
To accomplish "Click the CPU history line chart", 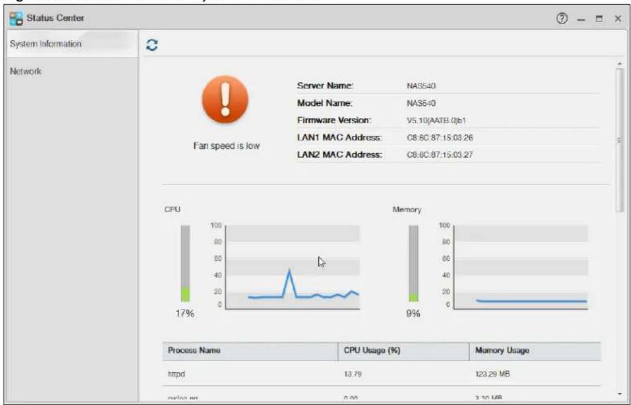I will (x=293, y=267).
